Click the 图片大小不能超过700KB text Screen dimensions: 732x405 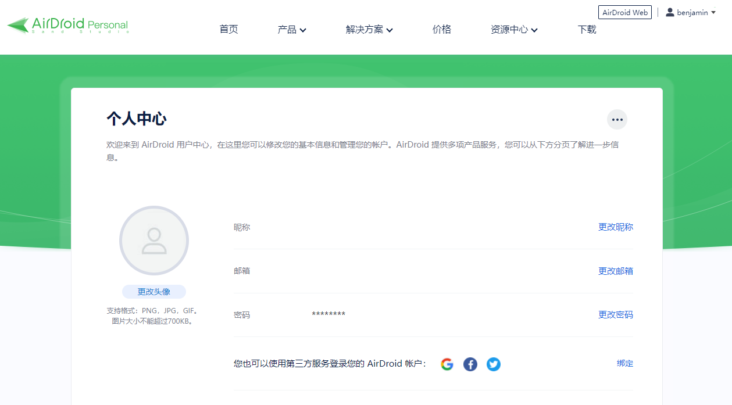pos(152,321)
